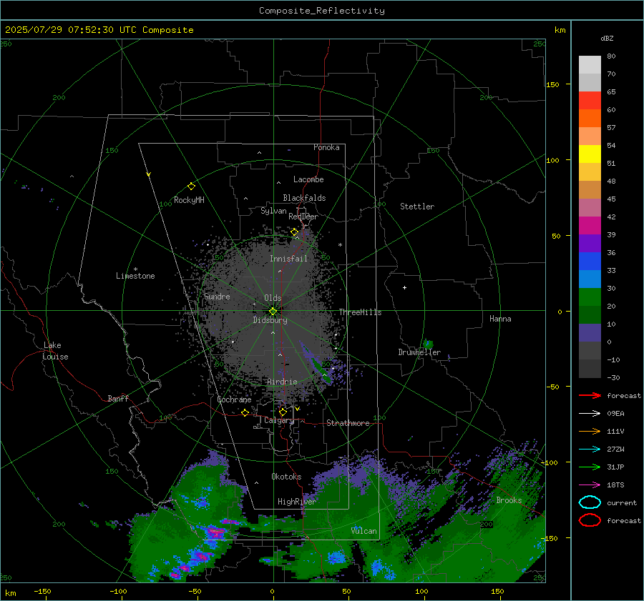Click the 'km' unit label at bottom left
This screenshot has height=601, width=644.
pyautogui.click(x=10, y=593)
